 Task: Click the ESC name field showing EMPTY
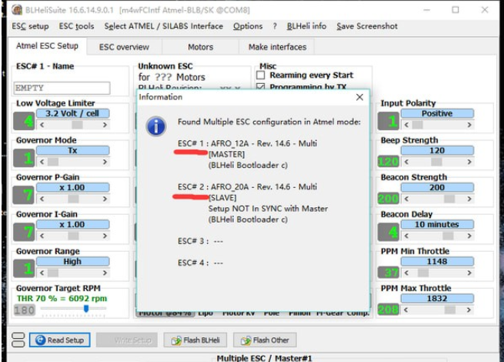(x=62, y=88)
